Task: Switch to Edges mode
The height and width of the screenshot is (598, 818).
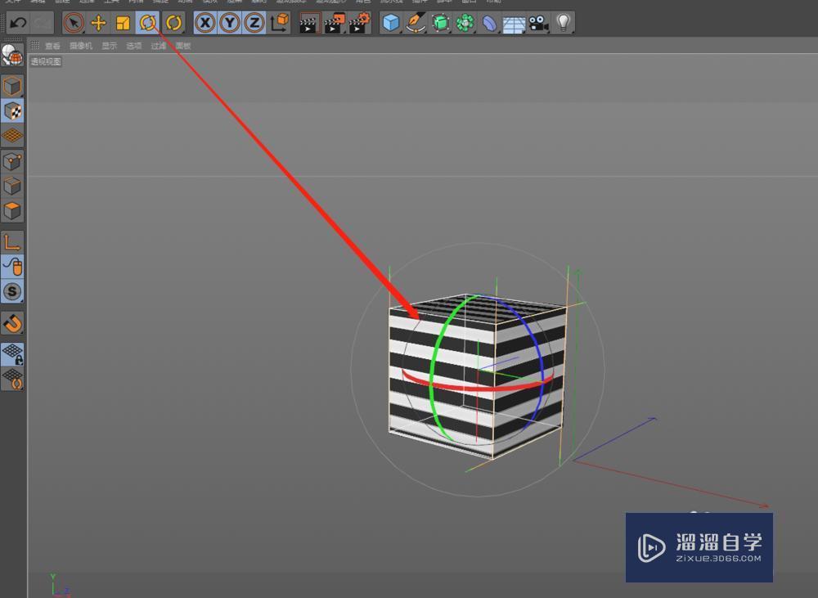Action: tap(12, 186)
